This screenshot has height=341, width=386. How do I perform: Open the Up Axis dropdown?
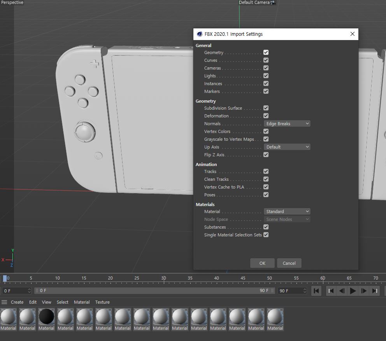click(x=287, y=147)
